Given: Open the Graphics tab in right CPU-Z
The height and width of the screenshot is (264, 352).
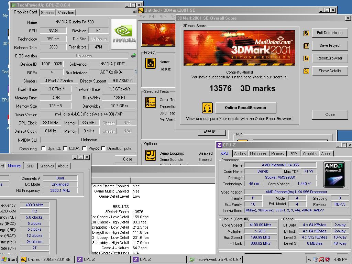Looking at the screenshot, I should click(310, 154).
